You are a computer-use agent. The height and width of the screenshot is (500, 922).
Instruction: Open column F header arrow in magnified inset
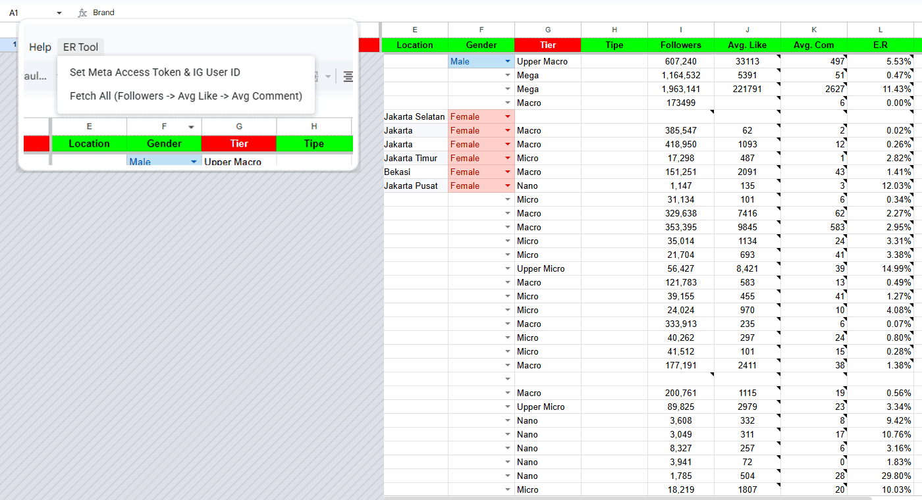click(191, 127)
